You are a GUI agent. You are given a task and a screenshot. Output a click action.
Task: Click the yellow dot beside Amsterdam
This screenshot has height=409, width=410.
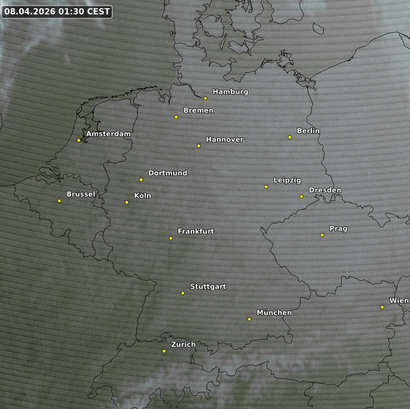coord(79,140)
